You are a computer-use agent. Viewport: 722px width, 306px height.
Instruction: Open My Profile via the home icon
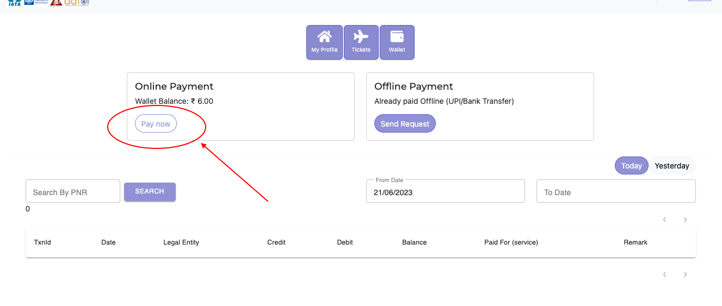pyautogui.click(x=324, y=42)
